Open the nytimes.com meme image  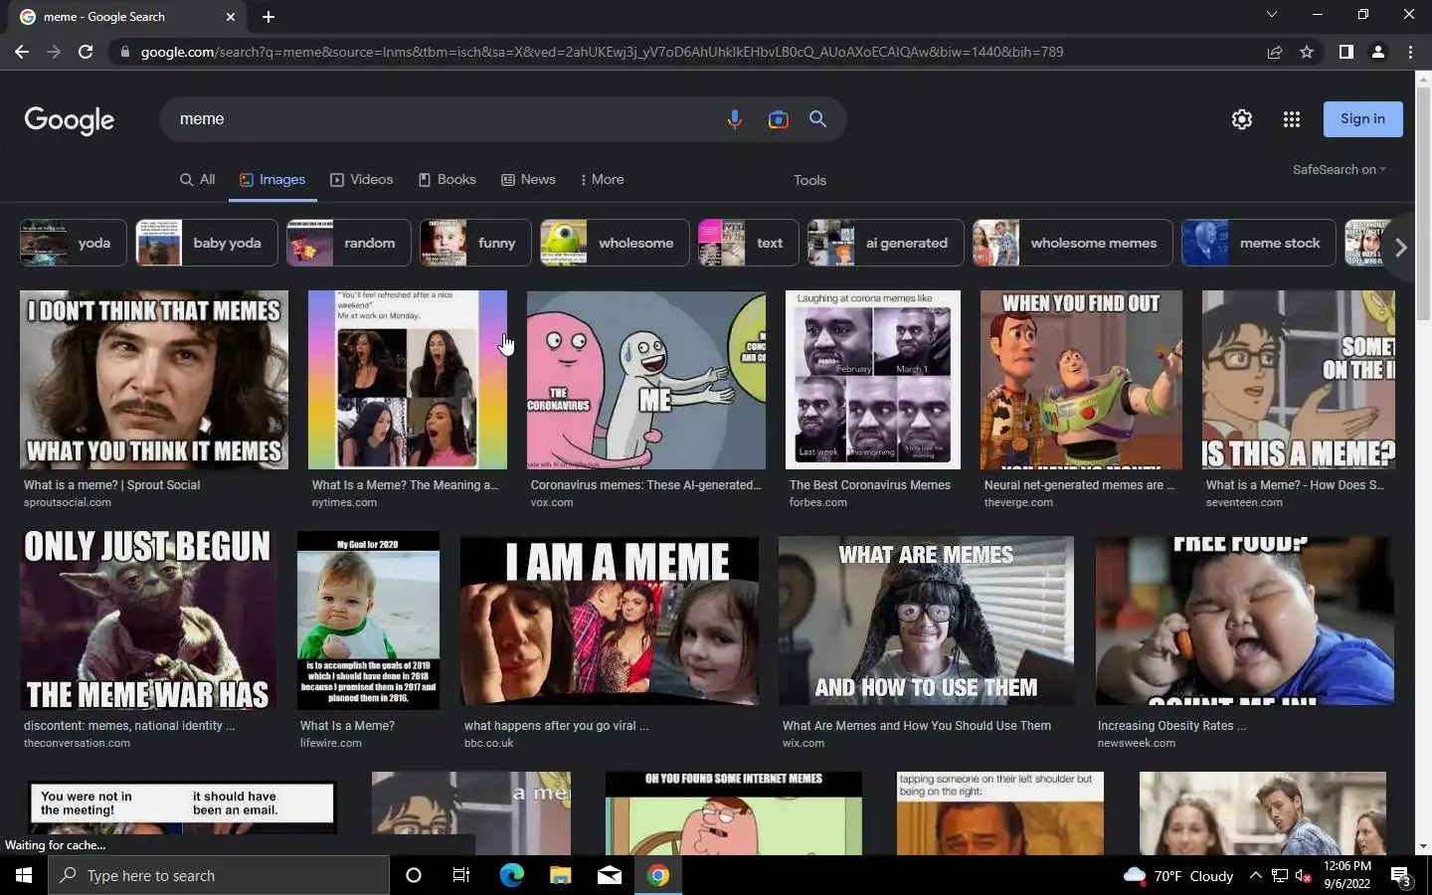coord(408,380)
